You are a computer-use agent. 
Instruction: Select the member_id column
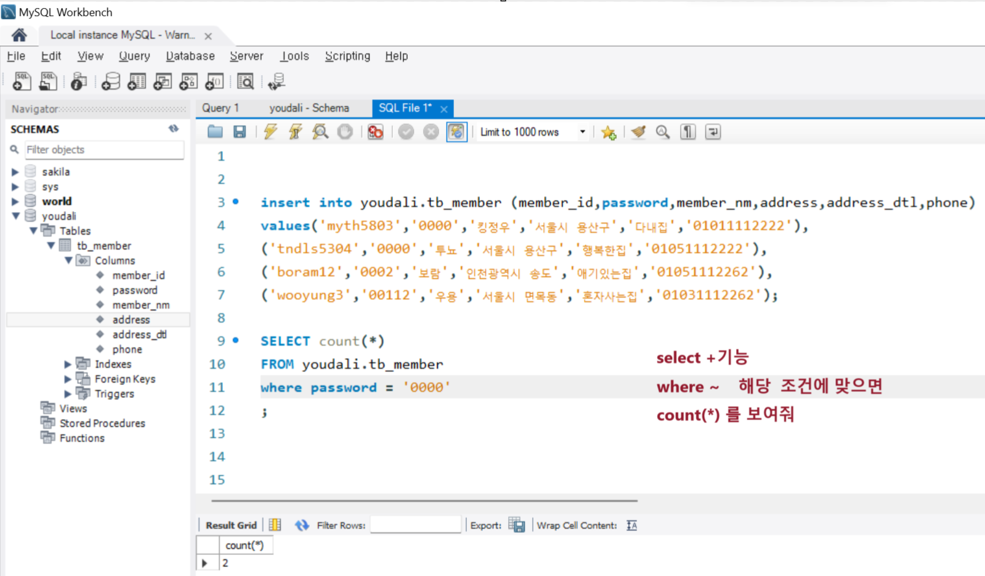[x=138, y=275]
